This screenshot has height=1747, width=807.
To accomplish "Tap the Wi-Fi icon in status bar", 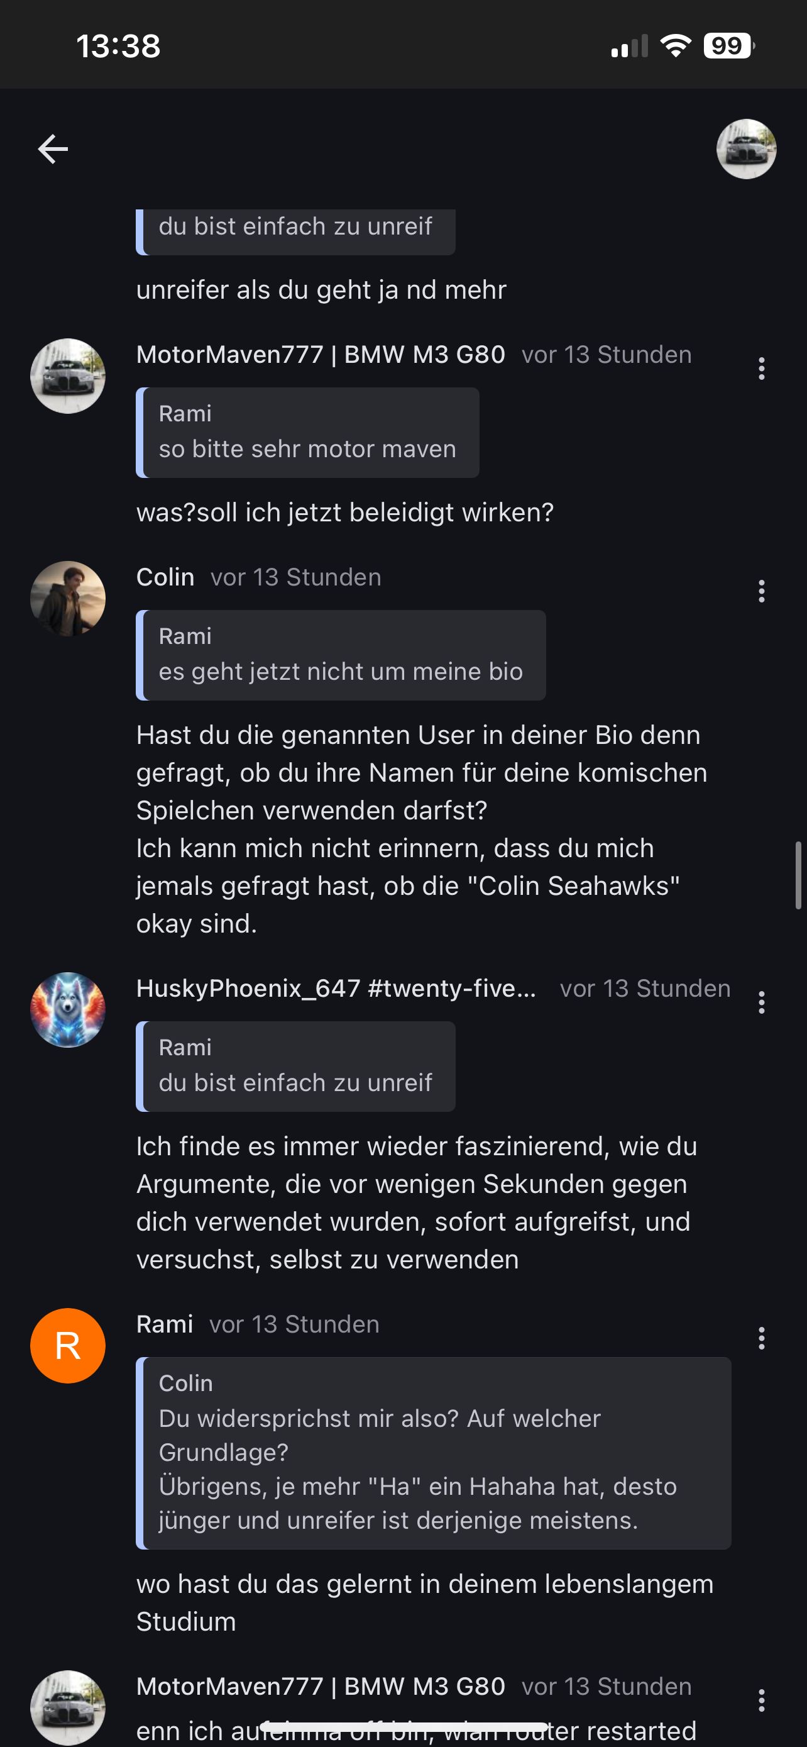I will click(675, 46).
